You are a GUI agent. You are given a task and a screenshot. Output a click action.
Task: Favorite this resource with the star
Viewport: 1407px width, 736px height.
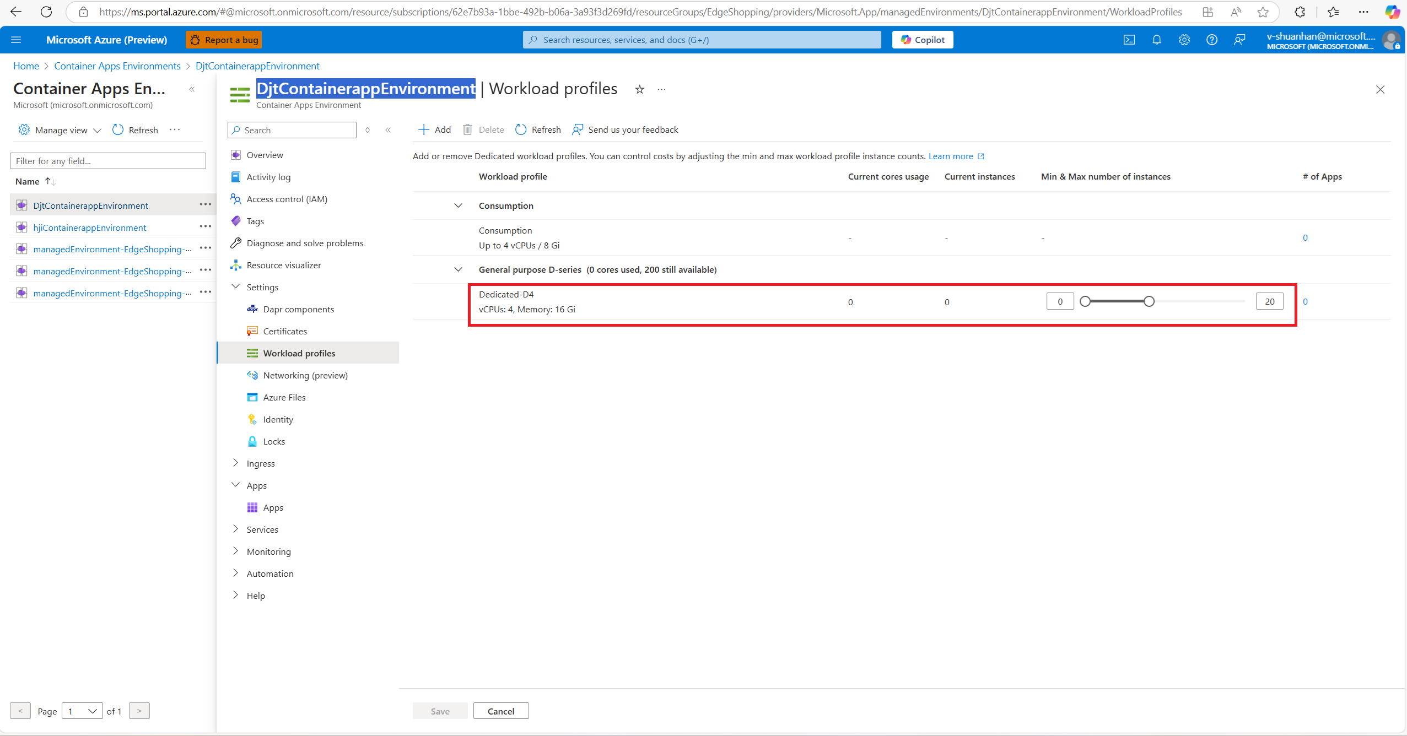(x=639, y=89)
